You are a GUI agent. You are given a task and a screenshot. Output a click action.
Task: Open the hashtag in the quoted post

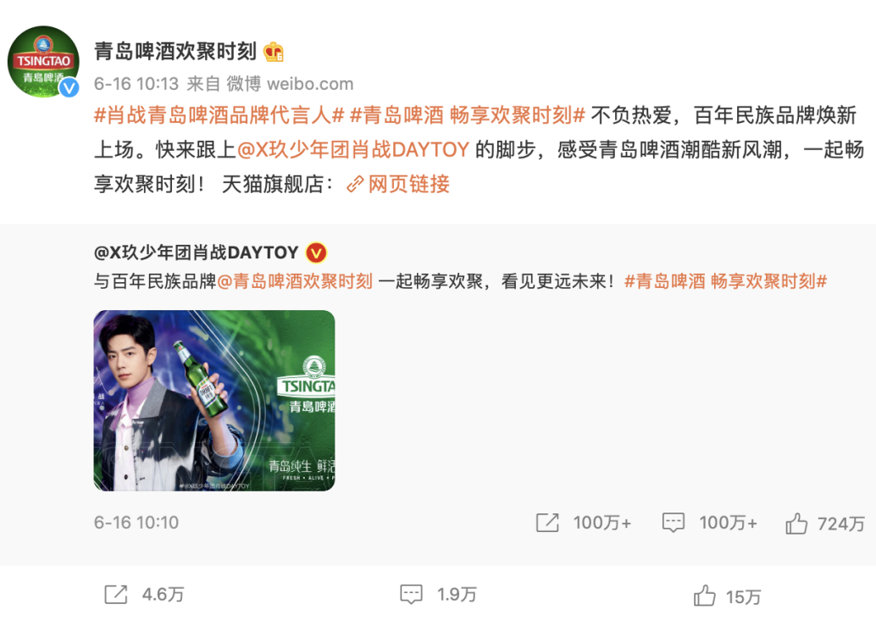[725, 281]
